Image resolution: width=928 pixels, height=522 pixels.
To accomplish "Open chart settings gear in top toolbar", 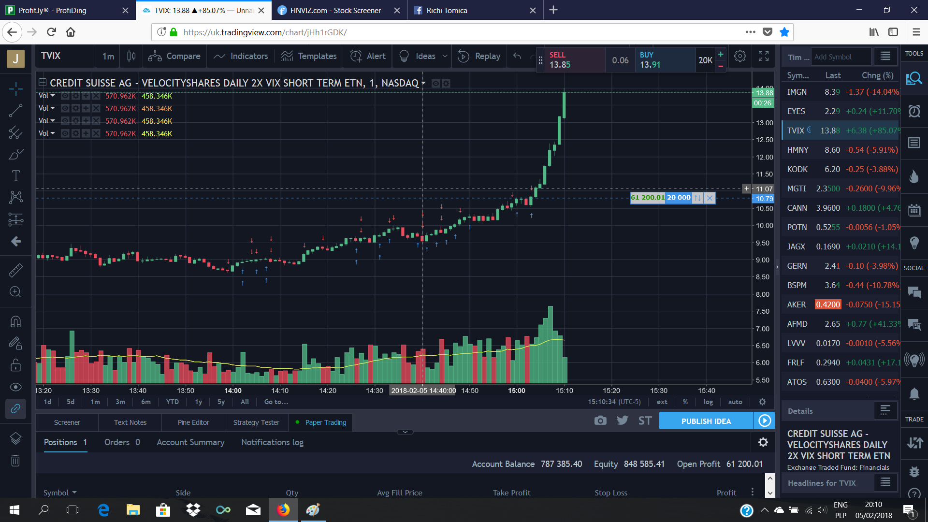I will 739,56.
